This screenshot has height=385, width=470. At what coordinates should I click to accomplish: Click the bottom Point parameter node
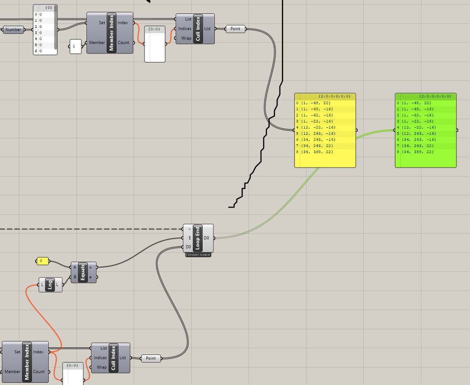pyautogui.click(x=151, y=358)
